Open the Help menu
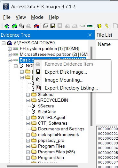 (54, 17)
